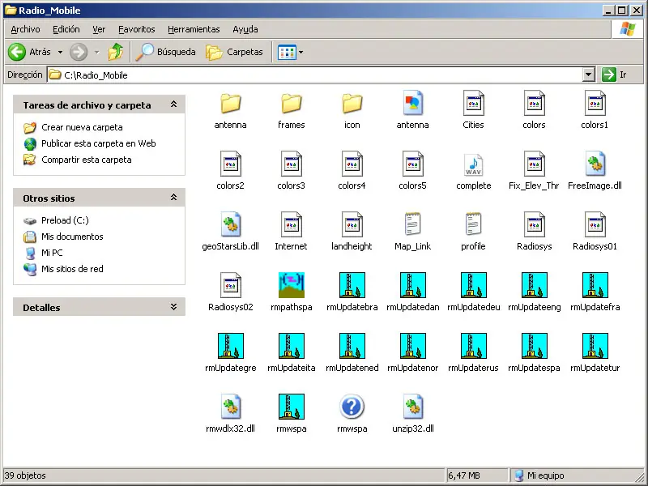The height and width of the screenshot is (486, 648).
Task: Select the colors file icon
Action: [534, 104]
